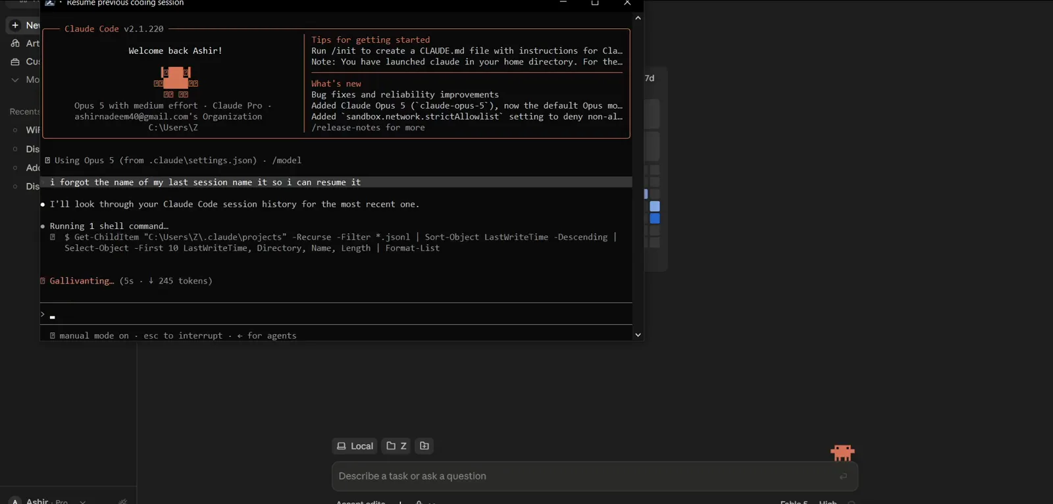Click the terminal scrollbar down arrow

click(638, 335)
